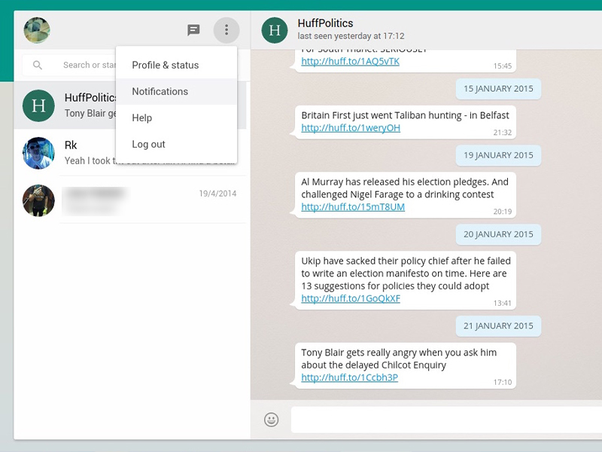Open the emoji picker smiley icon
The image size is (602, 452).
coord(271,420)
